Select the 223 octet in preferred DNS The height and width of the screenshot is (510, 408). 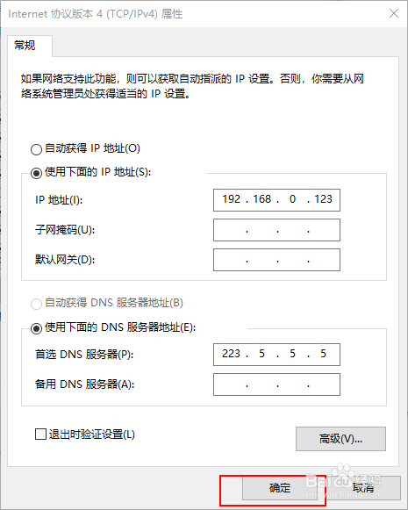[x=231, y=354]
